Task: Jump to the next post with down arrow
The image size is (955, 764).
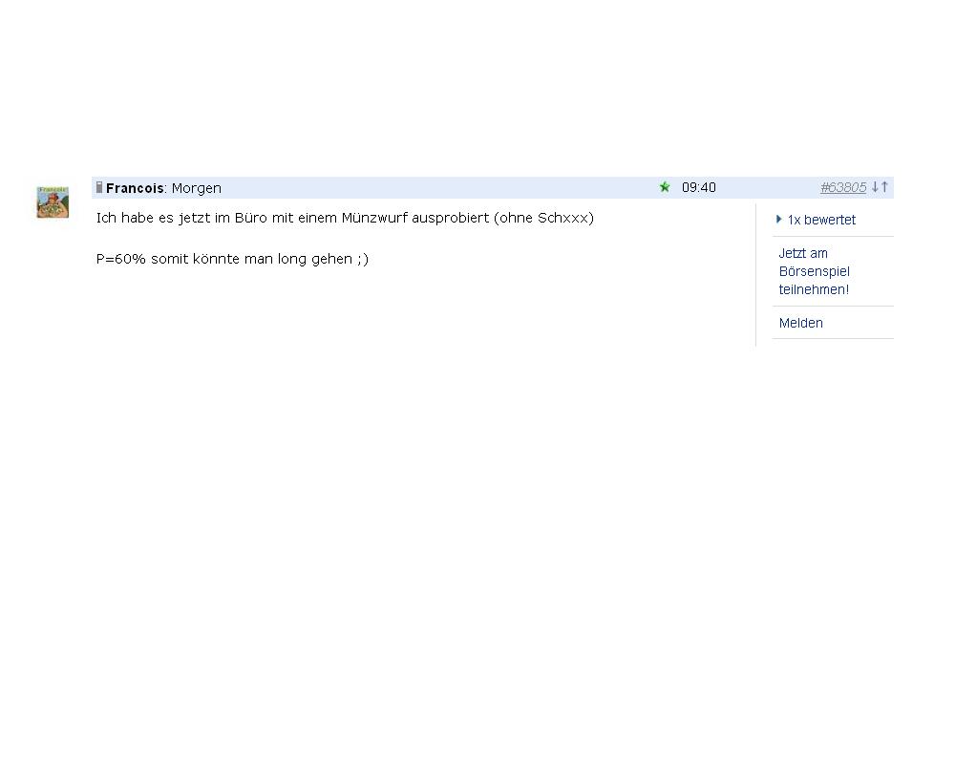Action: [875, 187]
